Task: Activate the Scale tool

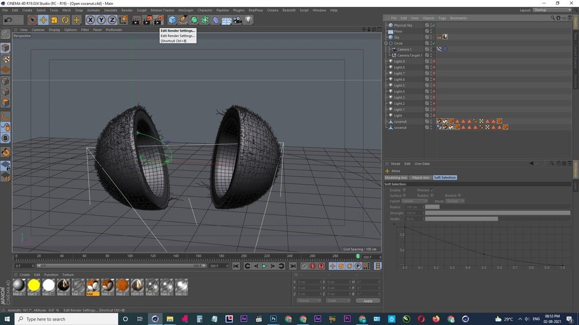Action: (54, 20)
